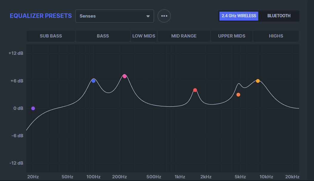Switch to 2.4 GHz Wireless mode
Viewport: 314px width, 181px height.
pos(239,16)
